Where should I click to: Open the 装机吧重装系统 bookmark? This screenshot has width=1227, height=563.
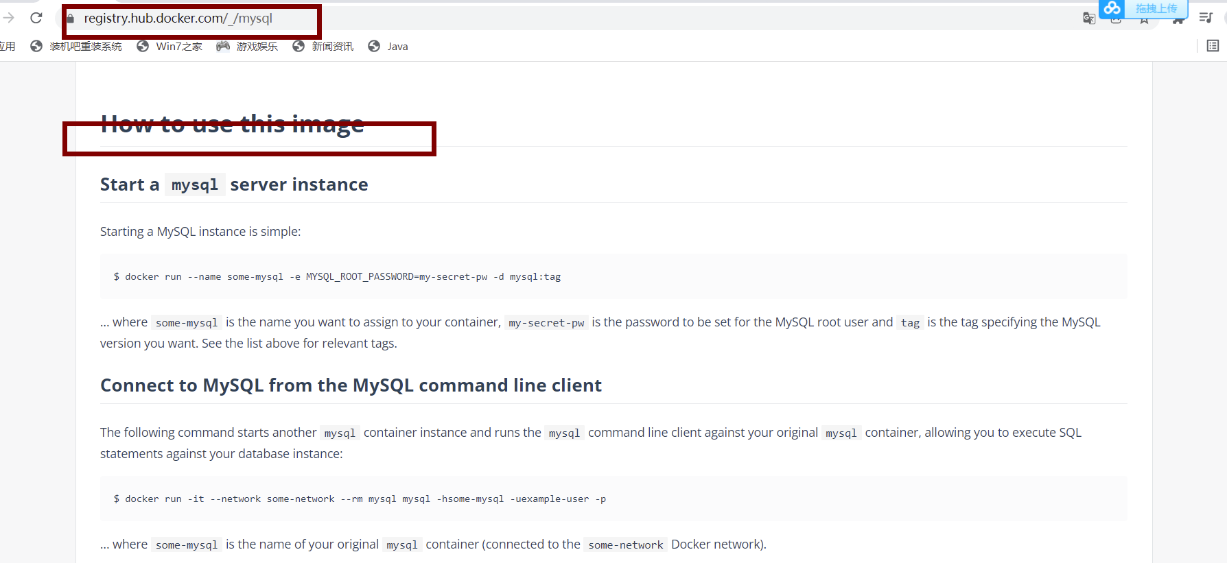tap(76, 46)
